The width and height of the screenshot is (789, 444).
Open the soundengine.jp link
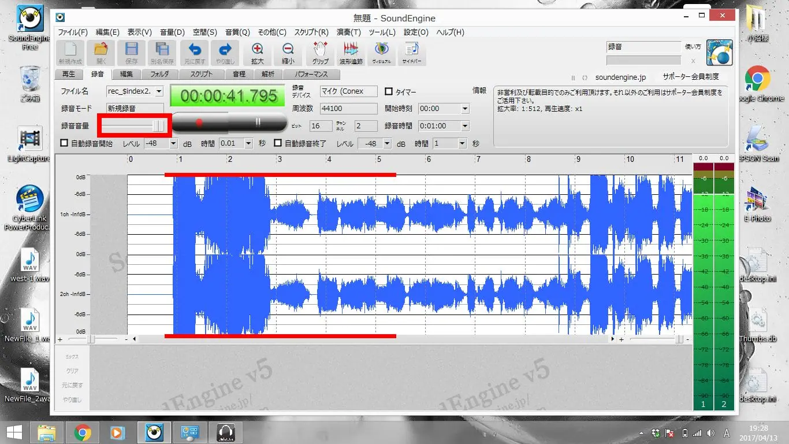[620, 77]
